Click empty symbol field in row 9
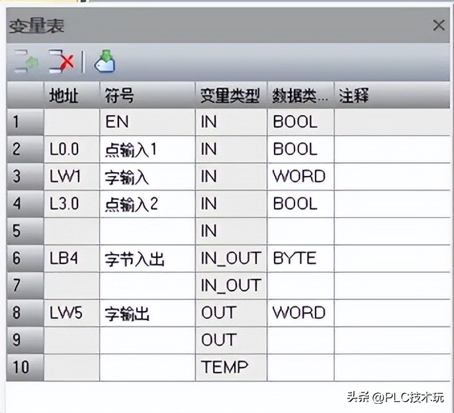The image size is (454, 413). tap(148, 340)
